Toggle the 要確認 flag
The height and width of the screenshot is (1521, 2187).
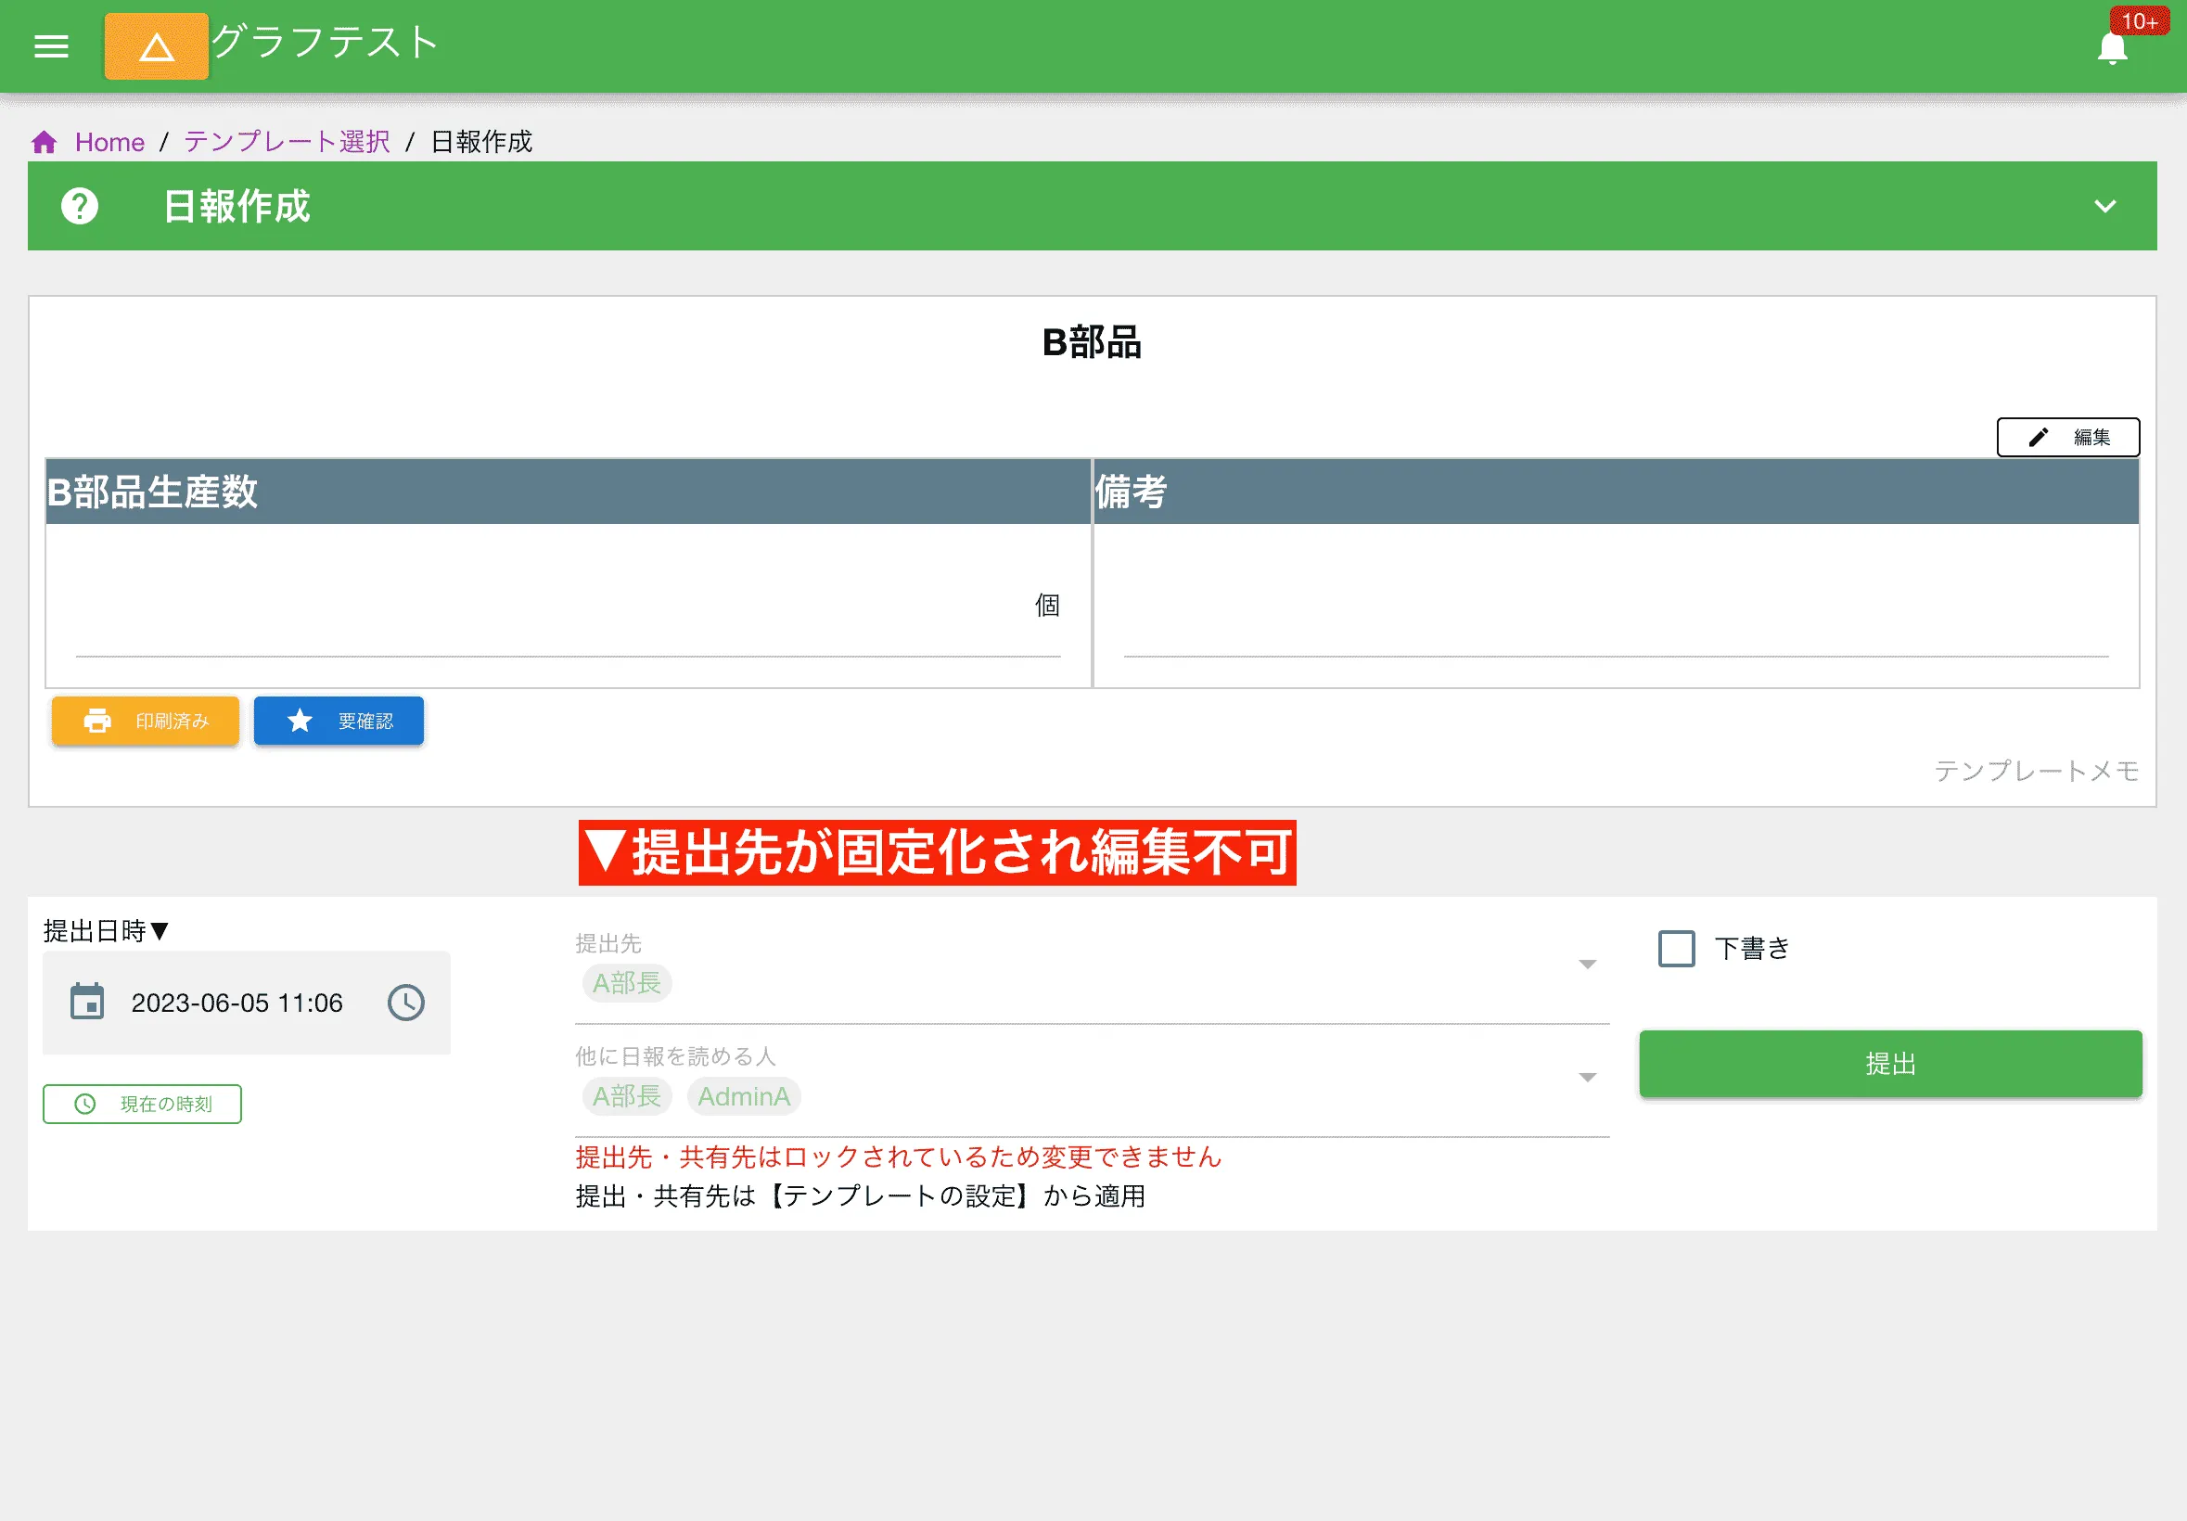coord(339,721)
